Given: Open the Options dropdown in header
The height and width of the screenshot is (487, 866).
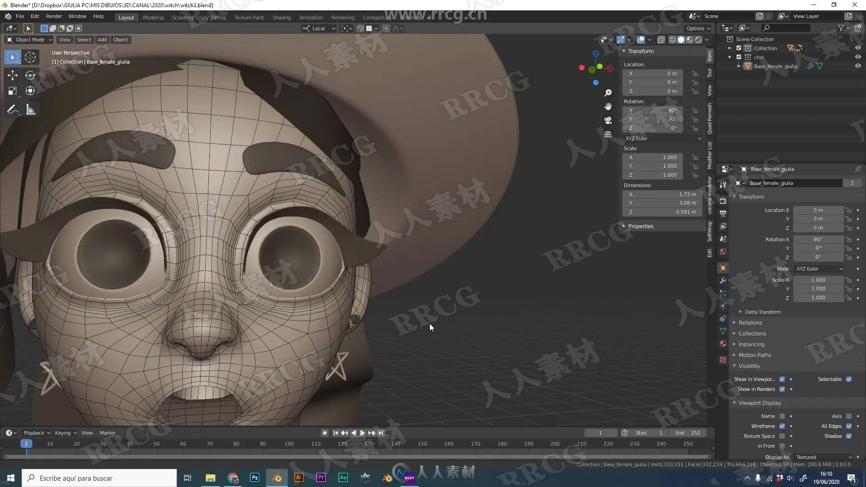Looking at the screenshot, I should point(698,28).
